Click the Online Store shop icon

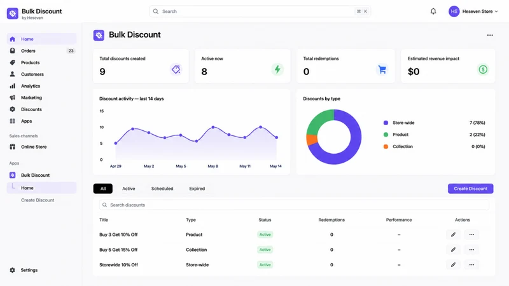pyautogui.click(x=12, y=147)
